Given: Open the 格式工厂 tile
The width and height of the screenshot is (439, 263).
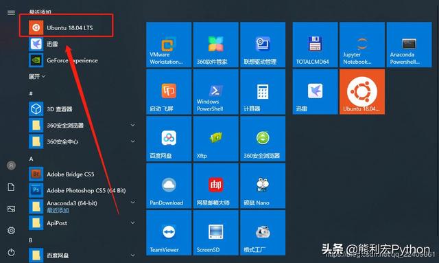Looking at the screenshot, I should tap(263, 233).
